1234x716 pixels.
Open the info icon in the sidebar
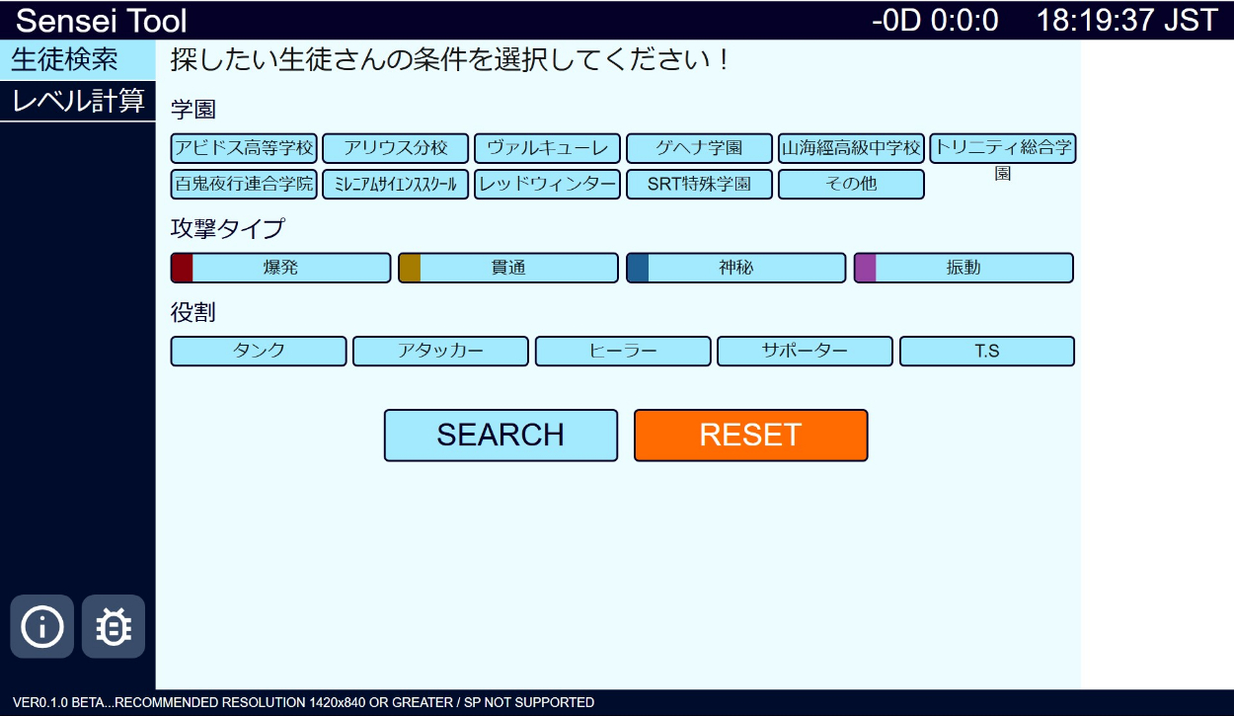pos(41,626)
